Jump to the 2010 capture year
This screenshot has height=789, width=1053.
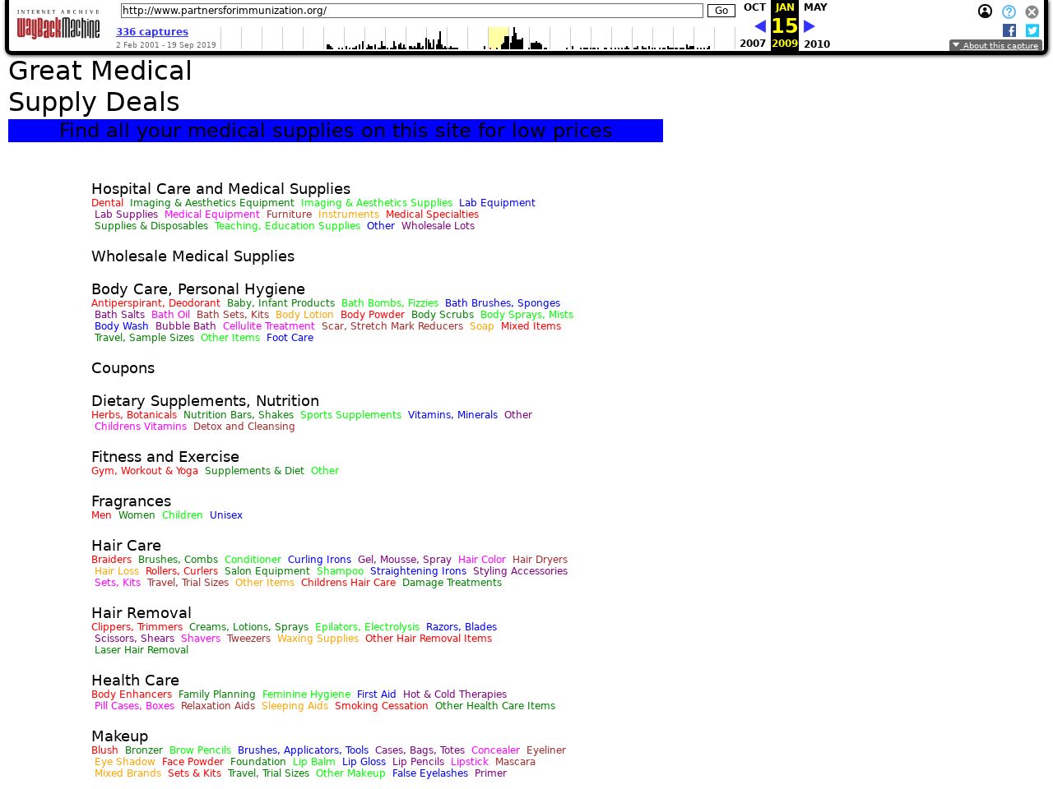817,44
